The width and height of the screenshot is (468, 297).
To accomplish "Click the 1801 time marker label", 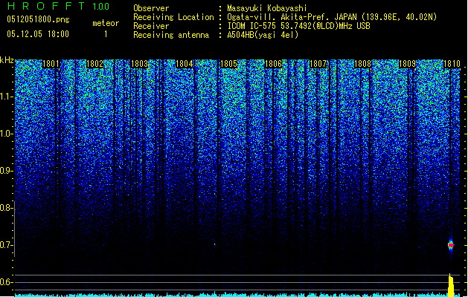I will click(x=51, y=64).
